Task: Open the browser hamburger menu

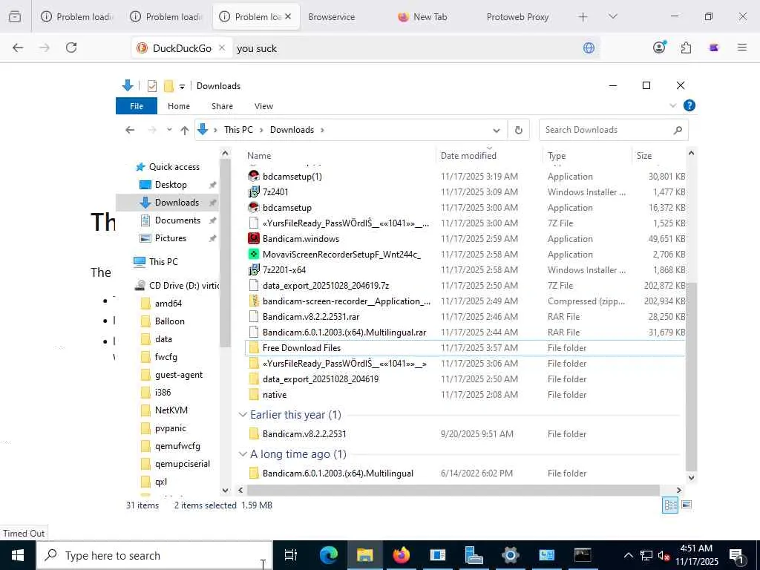Action: [x=742, y=47]
